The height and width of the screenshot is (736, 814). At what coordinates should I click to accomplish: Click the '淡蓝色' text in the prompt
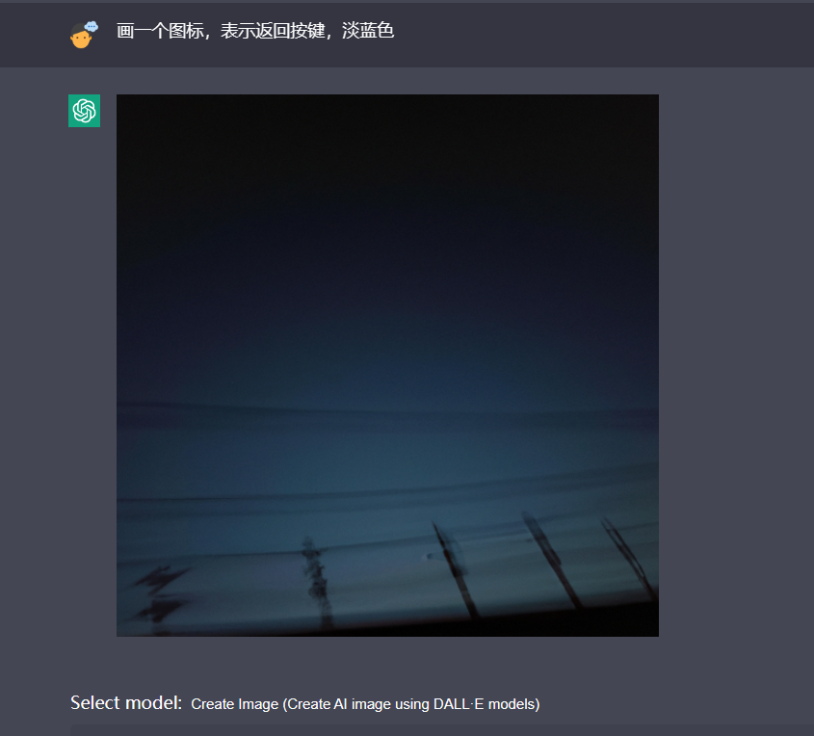(368, 31)
